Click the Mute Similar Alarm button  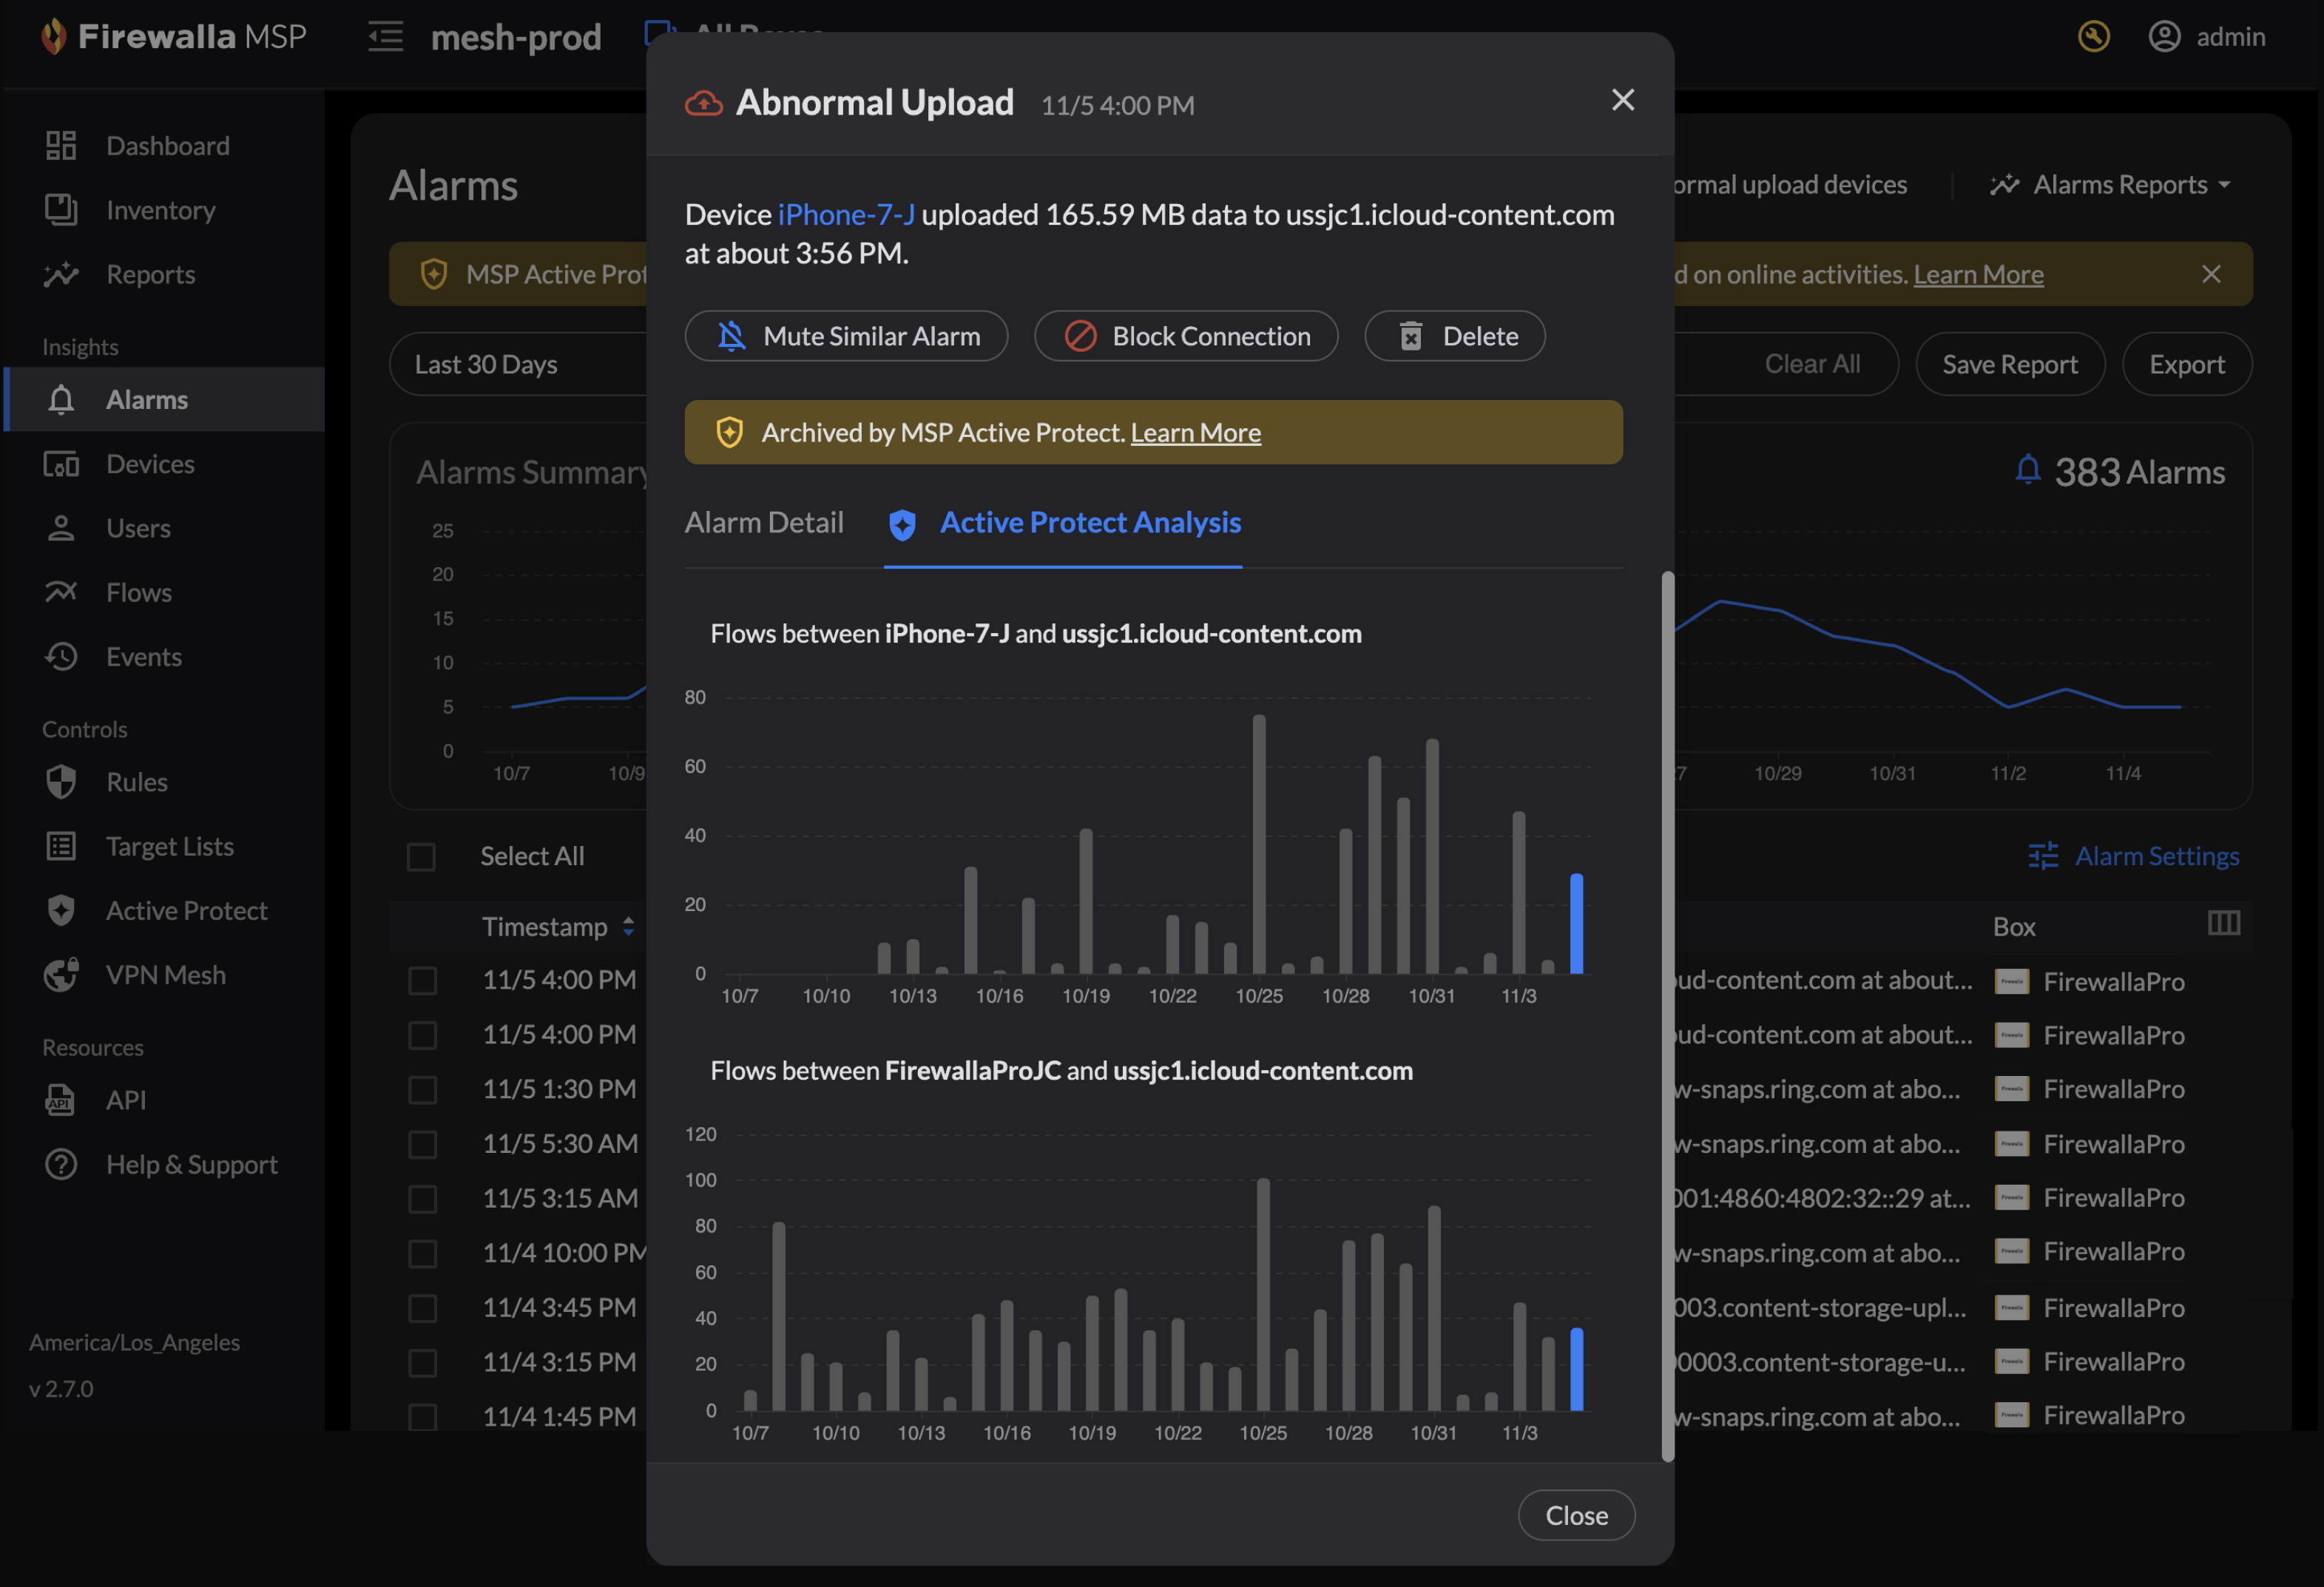pyautogui.click(x=846, y=336)
